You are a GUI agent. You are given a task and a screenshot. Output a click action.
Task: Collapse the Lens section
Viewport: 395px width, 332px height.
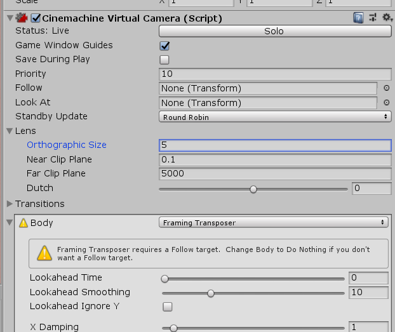pos(10,131)
